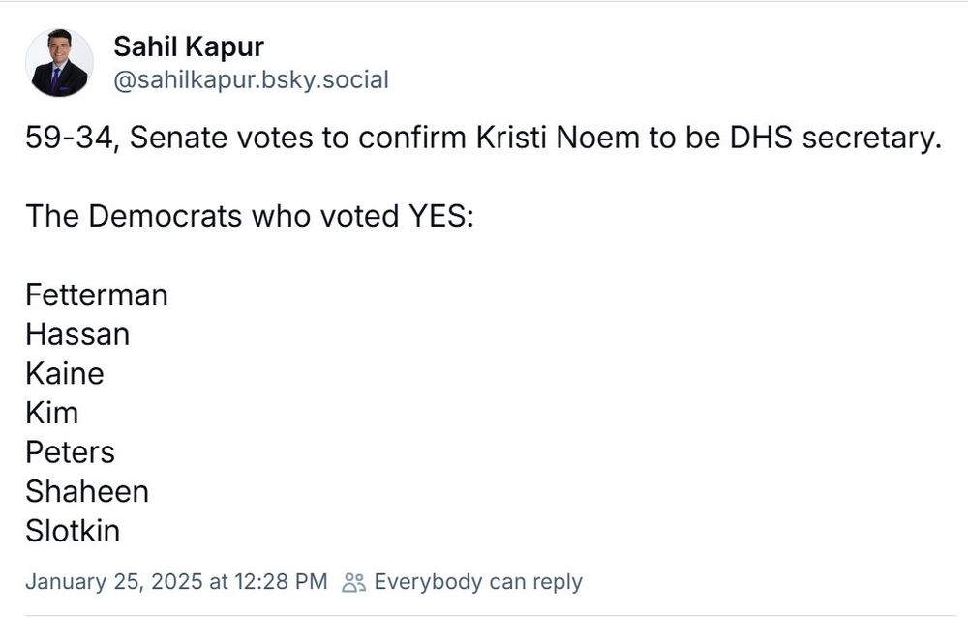Open the @sahilkapur.bsky.social handle link

[252, 80]
